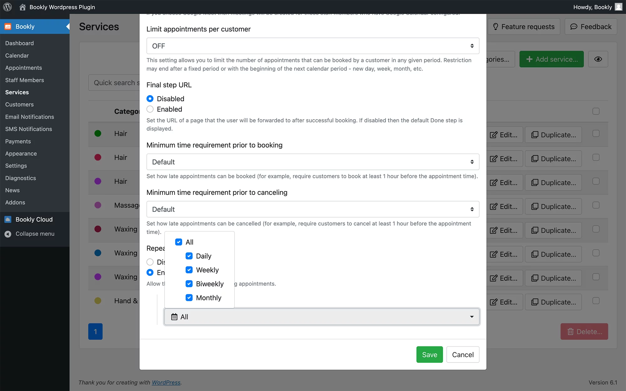Image resolution: width=626 pixels, height=391 pixels.
Task: Open Payments in sidebar menu
Action: click(18, 141)
